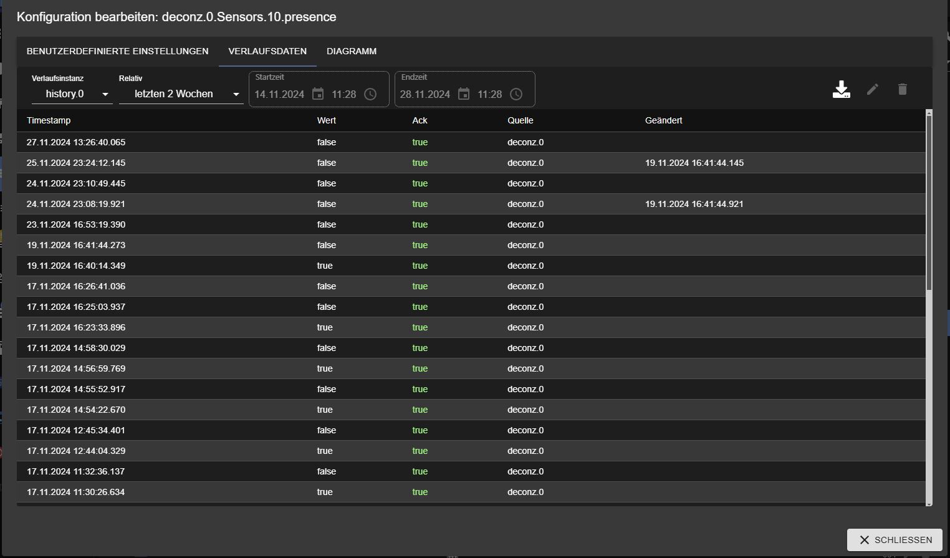
Task: Click the Quelle column header
Action: coord(521,120)
